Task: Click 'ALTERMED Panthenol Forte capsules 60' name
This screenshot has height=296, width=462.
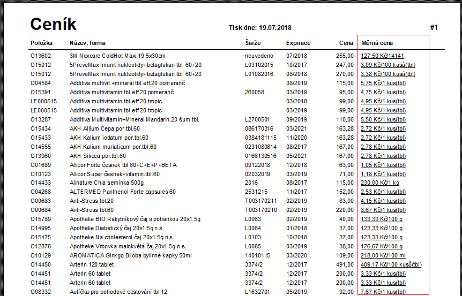Action: [123, 192]
